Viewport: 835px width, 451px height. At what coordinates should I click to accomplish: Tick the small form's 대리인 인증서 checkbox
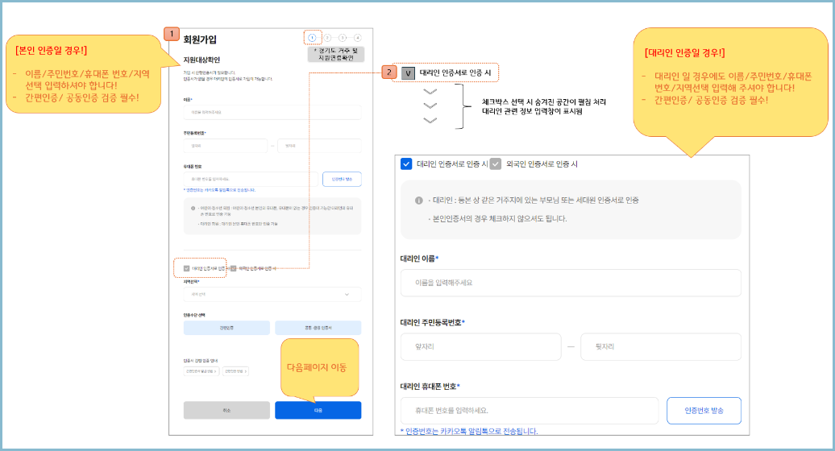[x=186, y=268]
